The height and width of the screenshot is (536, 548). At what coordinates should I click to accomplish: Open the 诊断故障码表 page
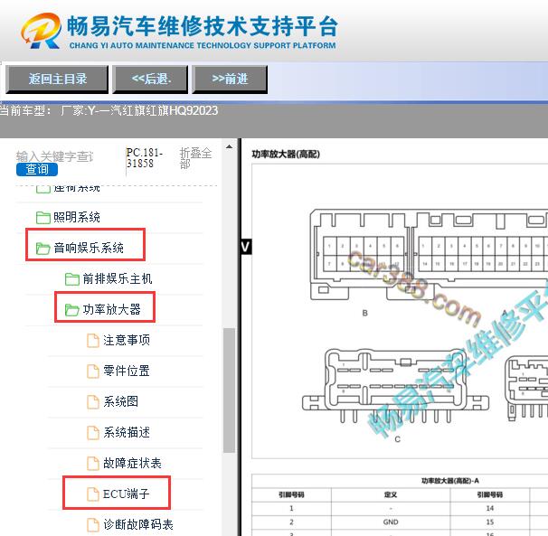[138, 525]
